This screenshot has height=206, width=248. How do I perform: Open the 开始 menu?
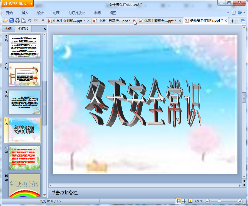click(x=9, y=13)
